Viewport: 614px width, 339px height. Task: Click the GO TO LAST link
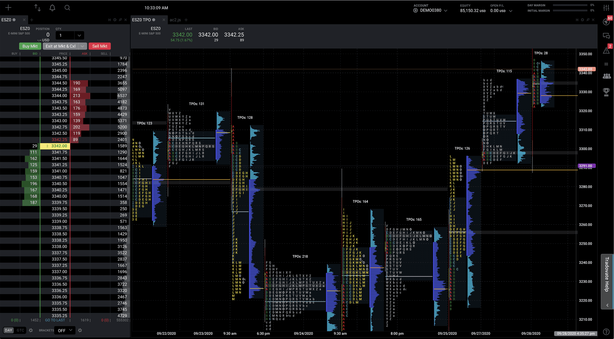(55, 320)
